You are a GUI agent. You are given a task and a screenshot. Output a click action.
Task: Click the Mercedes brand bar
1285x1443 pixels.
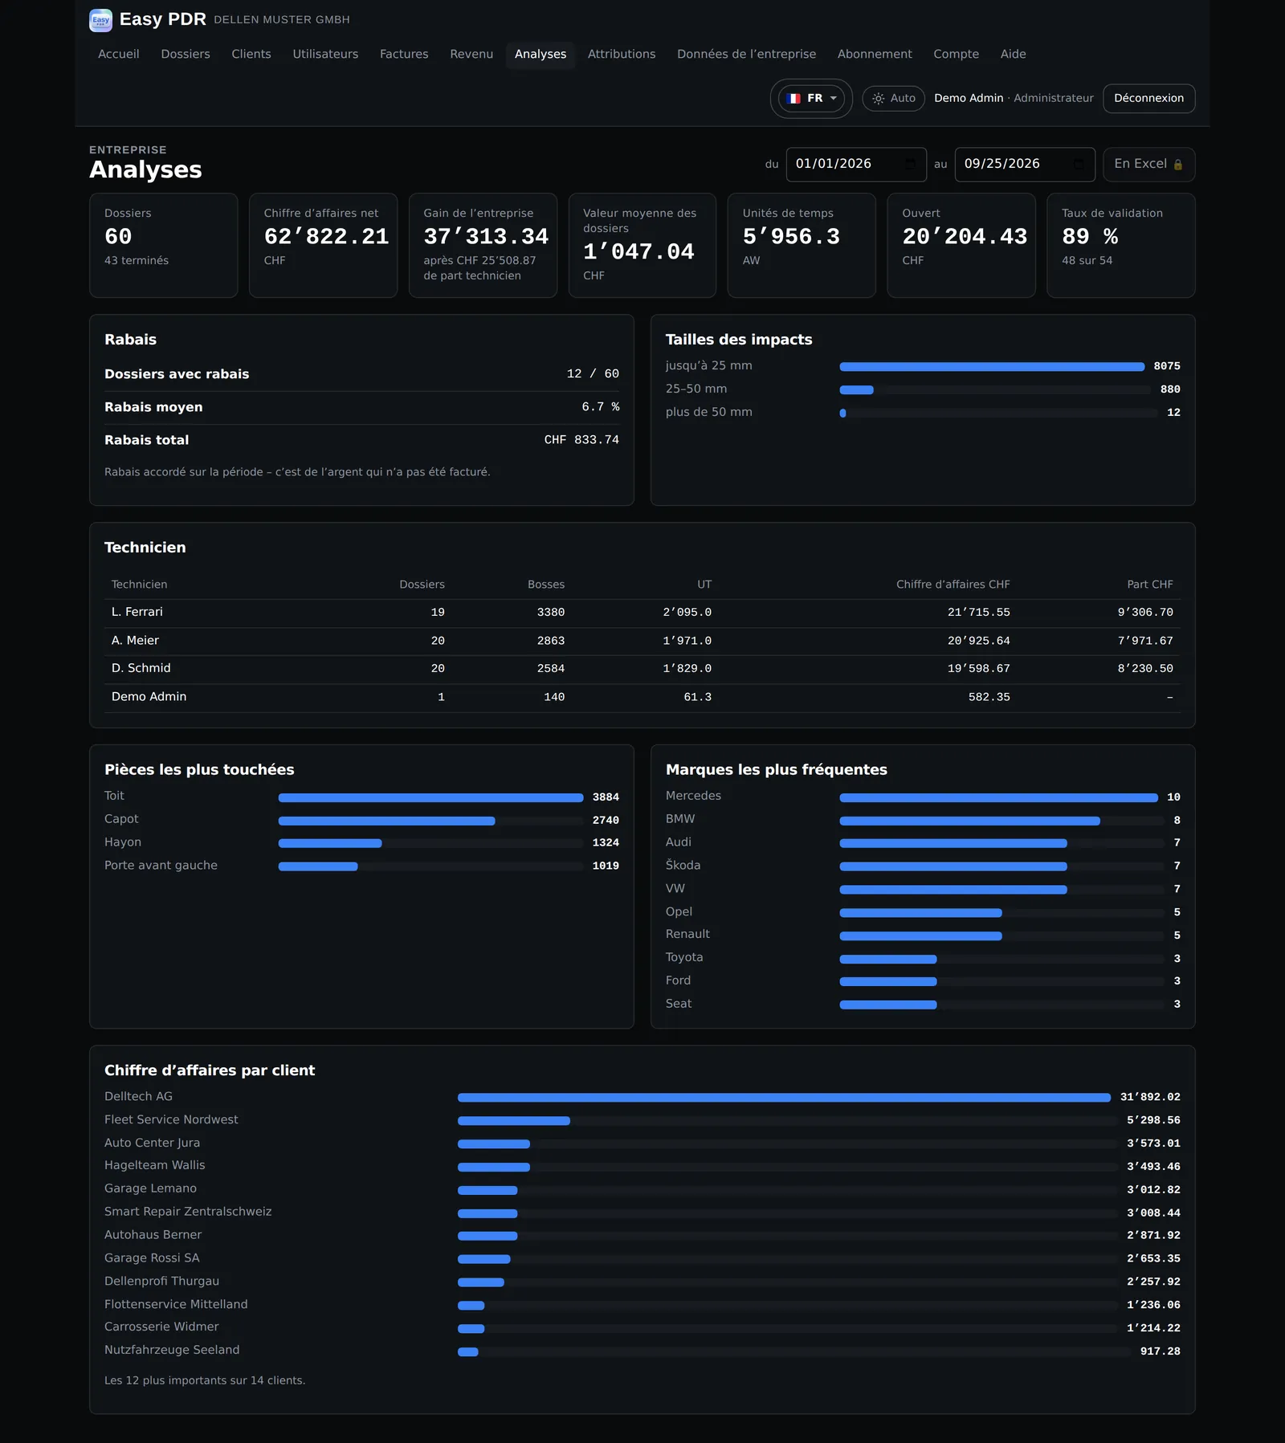[998, 797]
